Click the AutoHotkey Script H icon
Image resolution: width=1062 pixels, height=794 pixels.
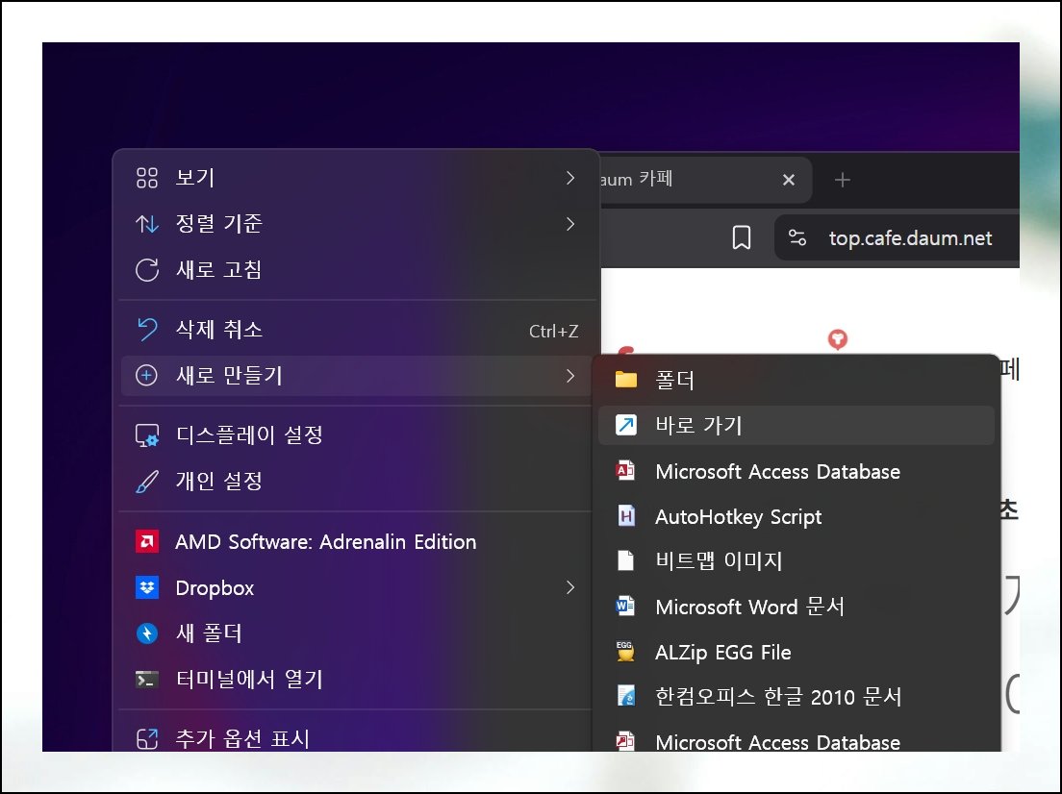[x=626, y=516]
